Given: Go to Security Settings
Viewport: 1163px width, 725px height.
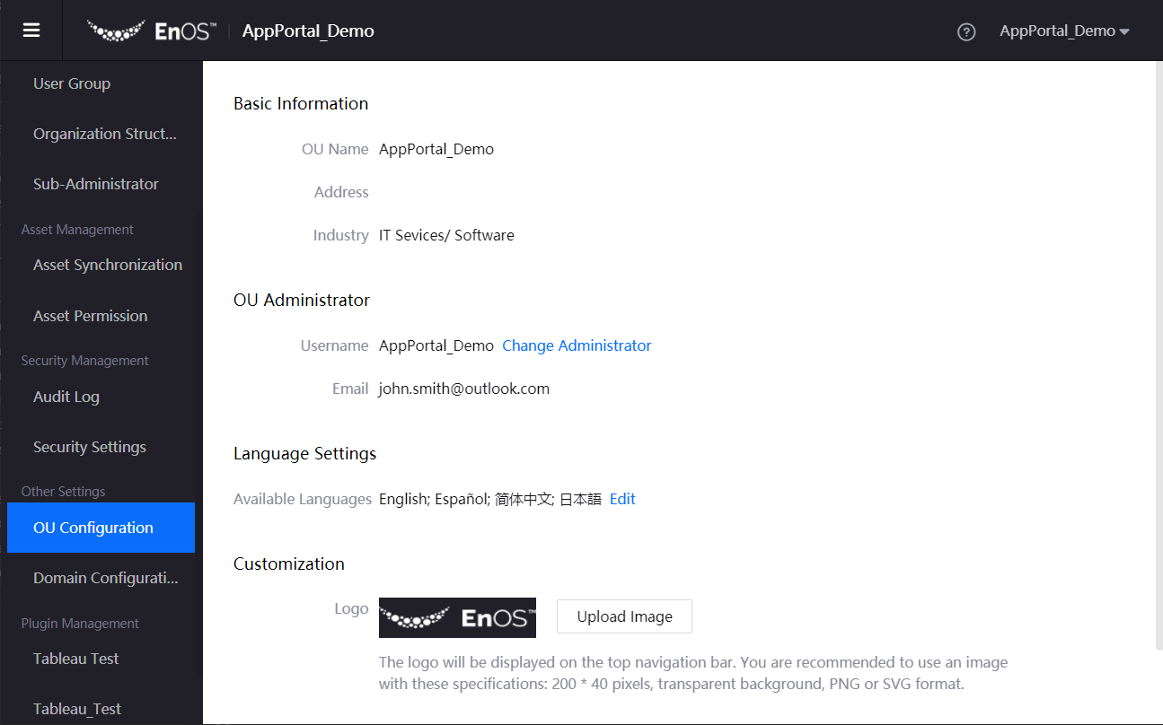Looking at the screenshot, I should tap(89, 447).
